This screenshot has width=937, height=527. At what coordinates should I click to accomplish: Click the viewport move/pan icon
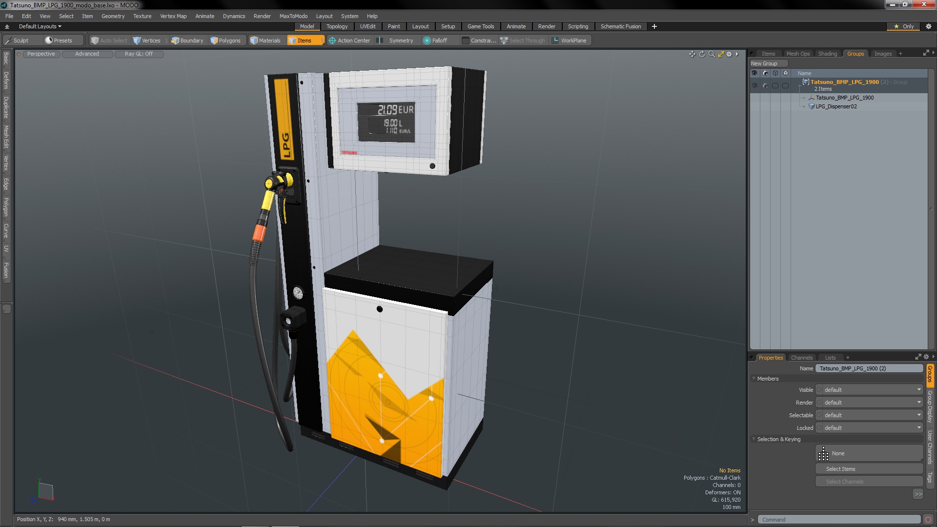[692, 54]
